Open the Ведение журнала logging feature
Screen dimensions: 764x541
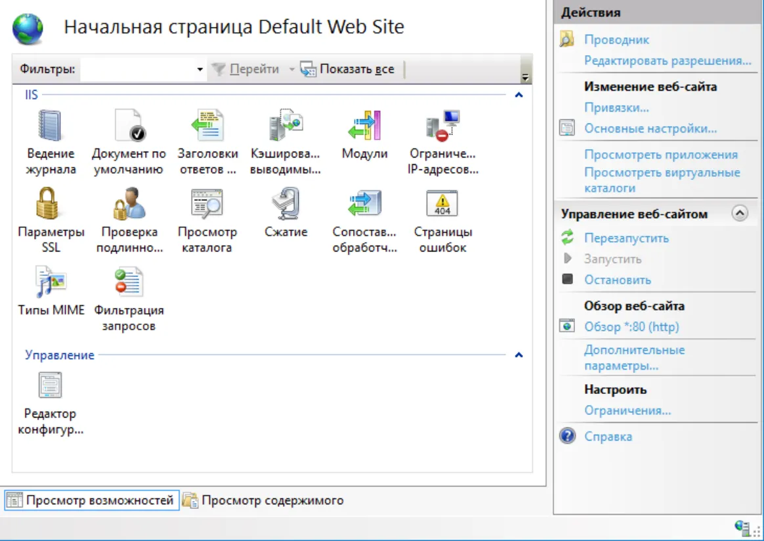tap(51, 142)
